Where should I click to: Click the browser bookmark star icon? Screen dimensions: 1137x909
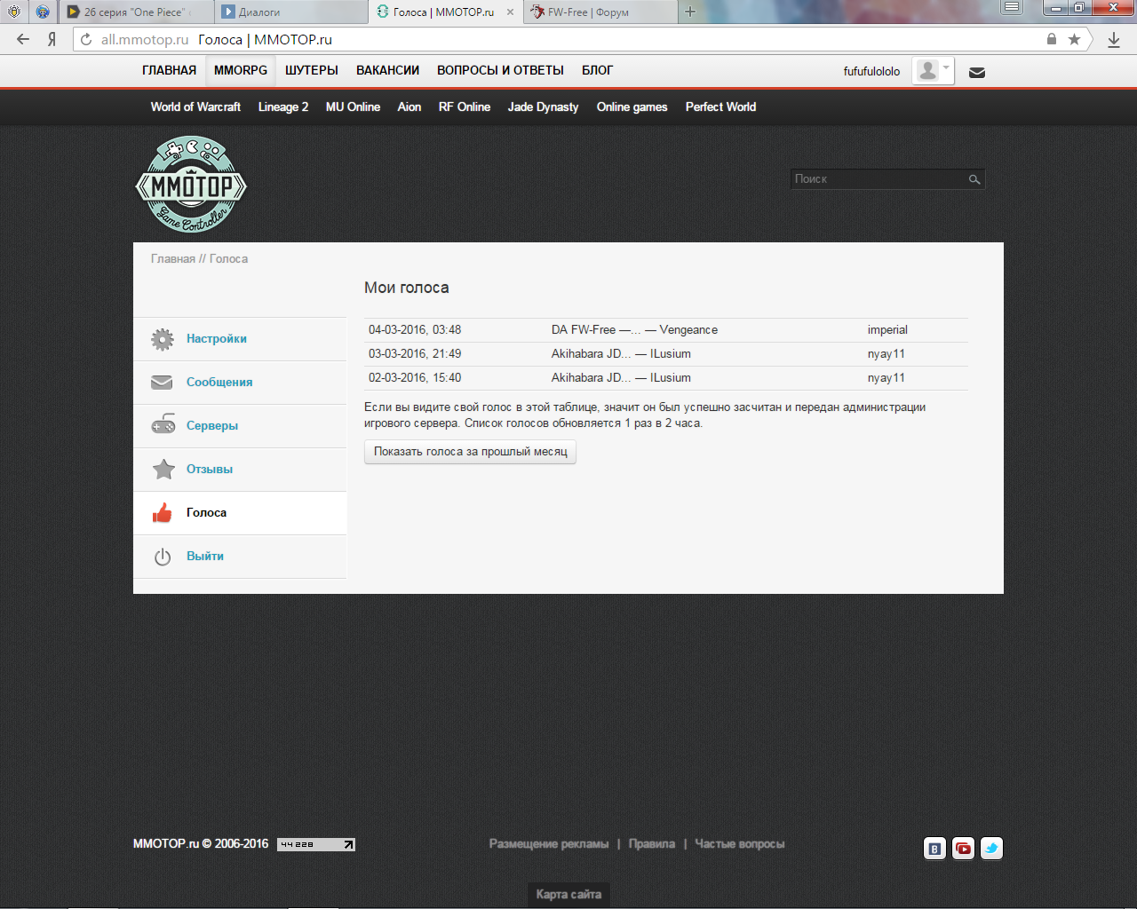coord(1074,39)
